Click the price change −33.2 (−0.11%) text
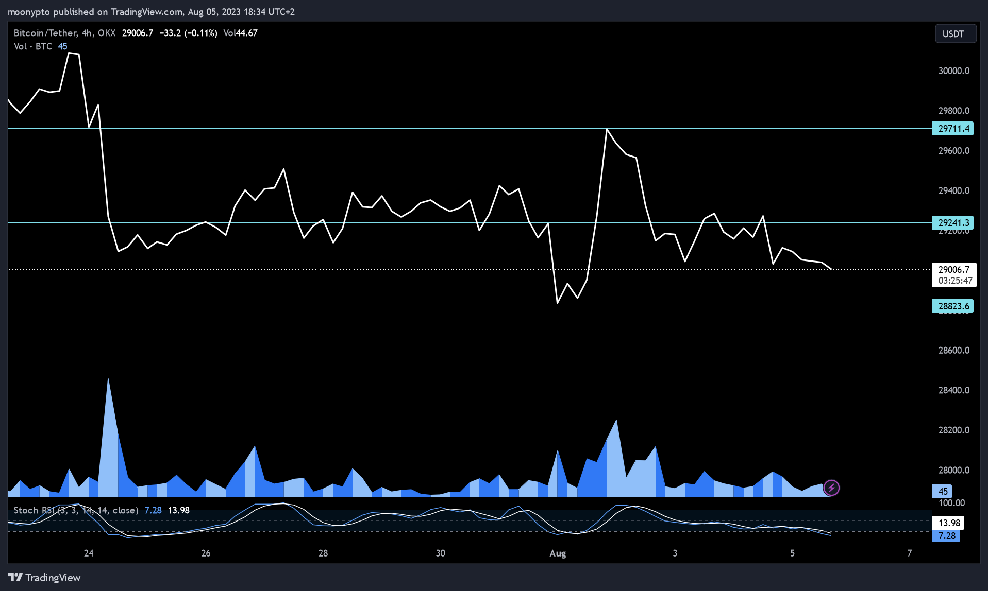 coord(188,33)
